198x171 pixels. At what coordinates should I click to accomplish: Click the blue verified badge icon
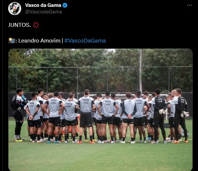[65, 5]
